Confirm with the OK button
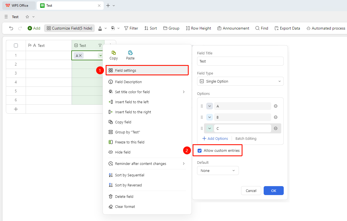 274,191
